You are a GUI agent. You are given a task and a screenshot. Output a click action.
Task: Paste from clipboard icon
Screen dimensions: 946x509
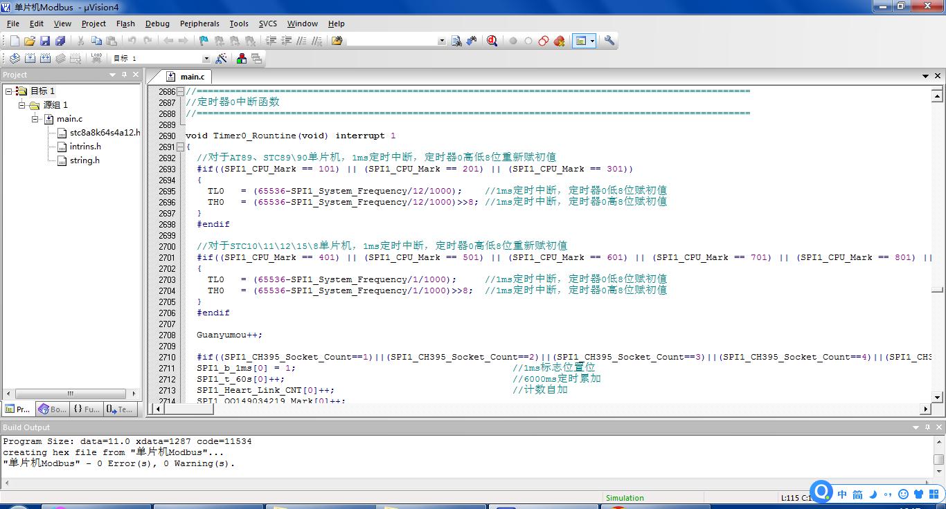pos(111,41)
